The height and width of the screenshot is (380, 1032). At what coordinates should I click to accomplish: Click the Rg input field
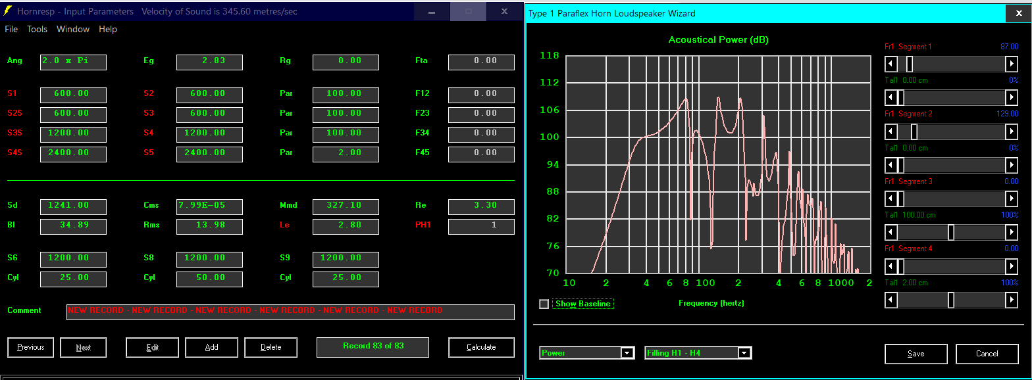pos(346,62)
